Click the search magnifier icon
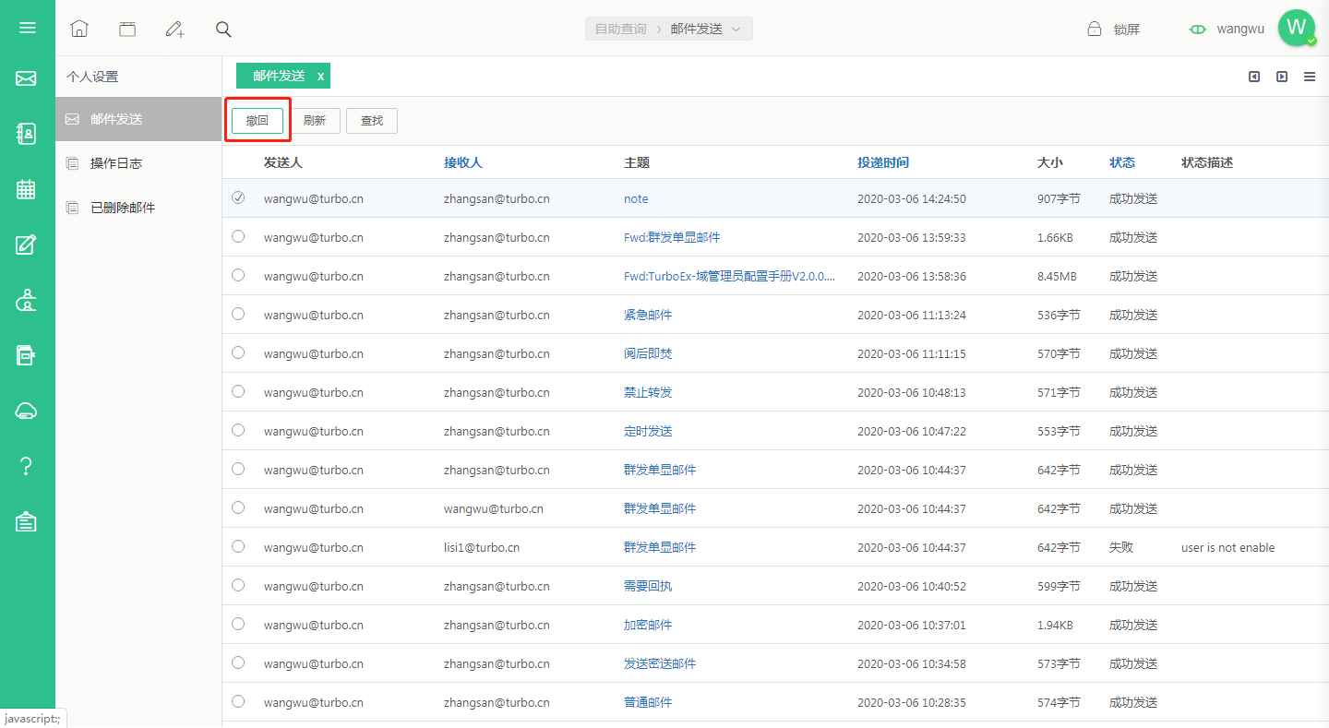This screenshot has width=1329, height=728. pyautogui.click(x=223, y=29)
